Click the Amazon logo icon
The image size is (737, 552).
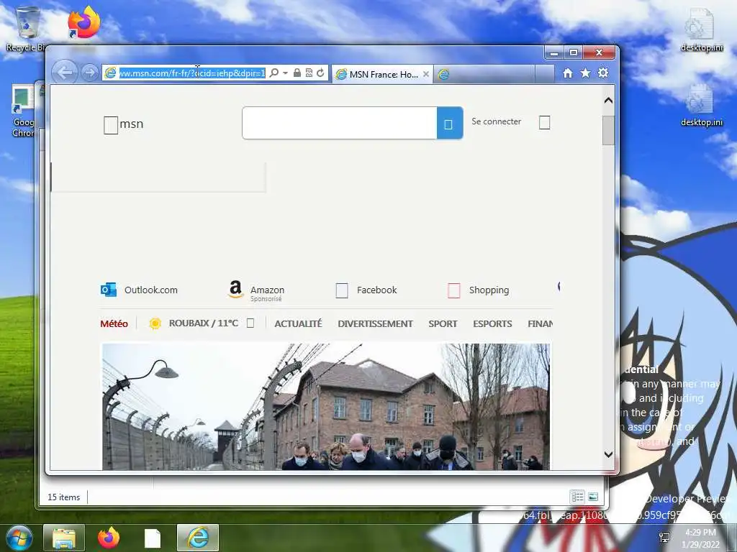[x=235, y=289]
